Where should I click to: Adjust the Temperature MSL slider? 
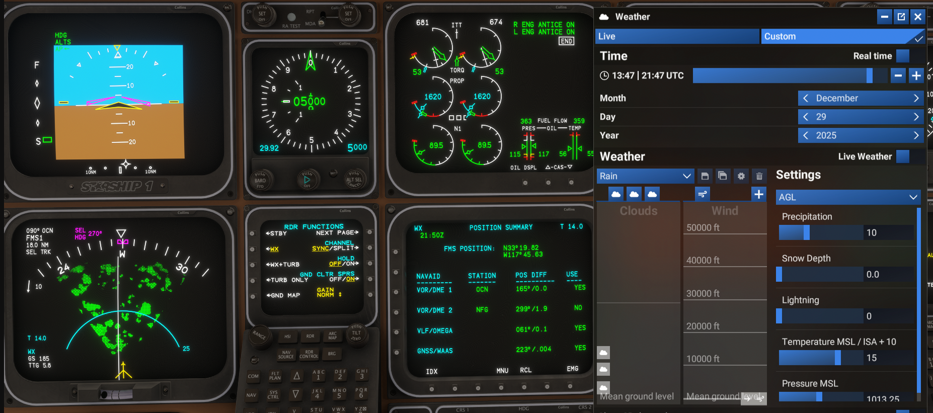pos(820,358)
